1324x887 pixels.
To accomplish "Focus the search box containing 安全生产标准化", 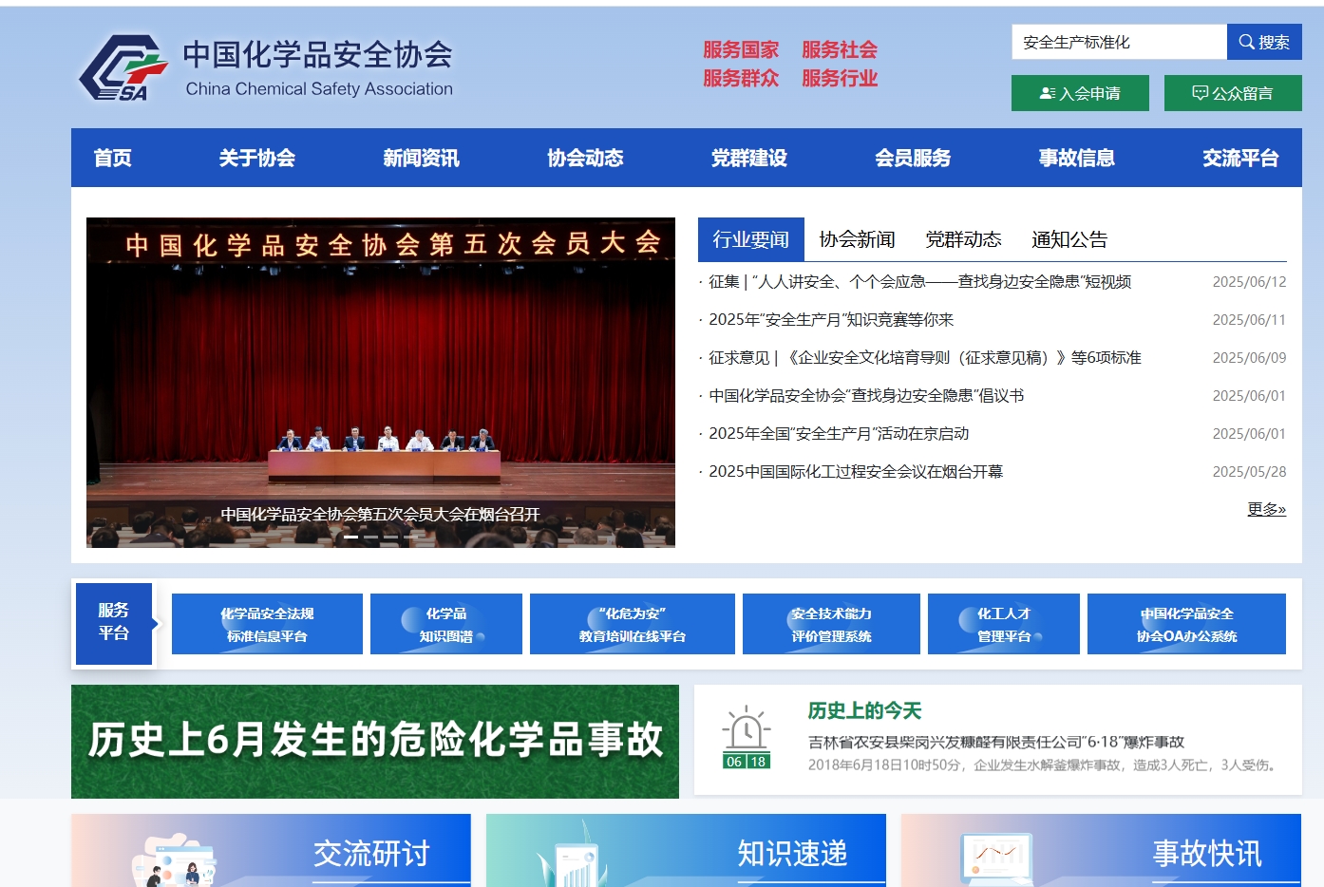I will [1119, 42].
